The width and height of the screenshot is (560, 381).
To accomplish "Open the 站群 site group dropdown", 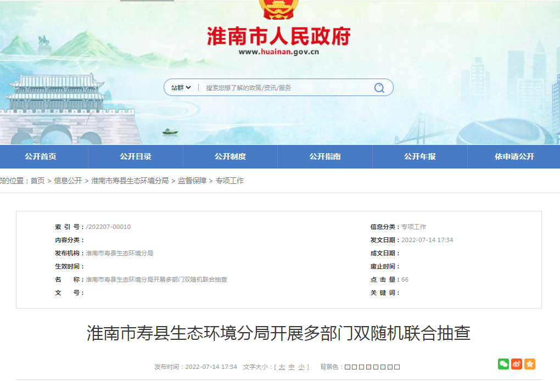I will pyautogui.click(x=181, y=87).
